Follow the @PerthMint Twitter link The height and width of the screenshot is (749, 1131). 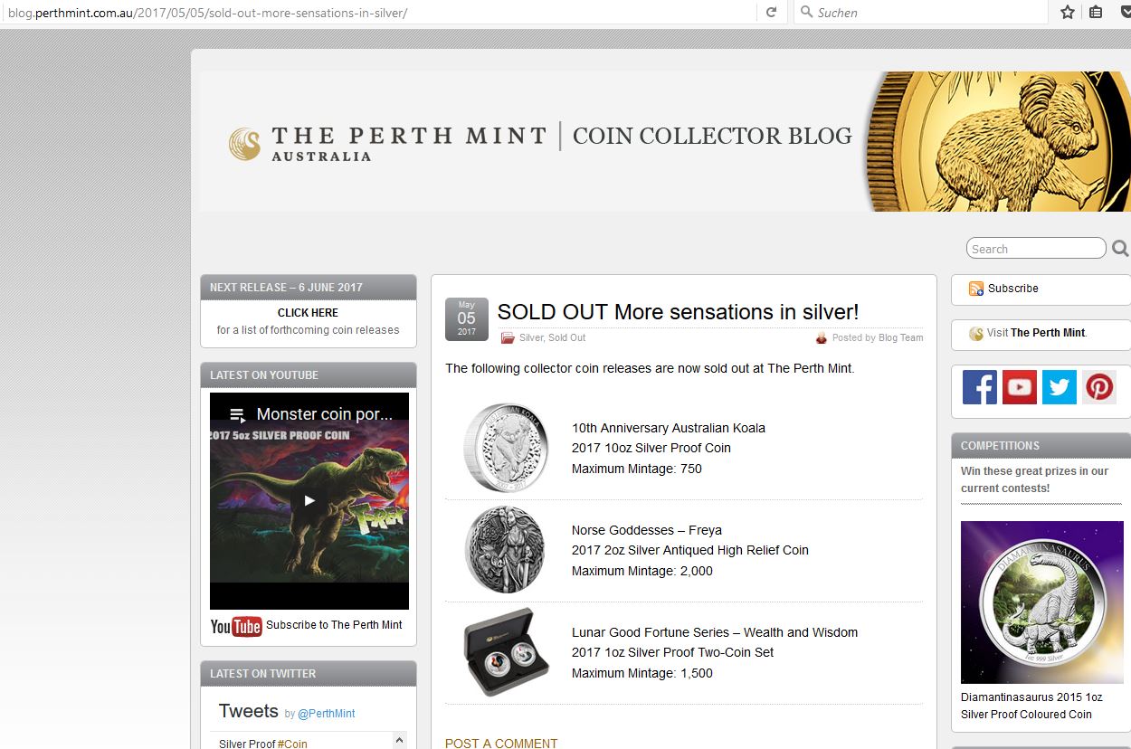pos(327,714)
